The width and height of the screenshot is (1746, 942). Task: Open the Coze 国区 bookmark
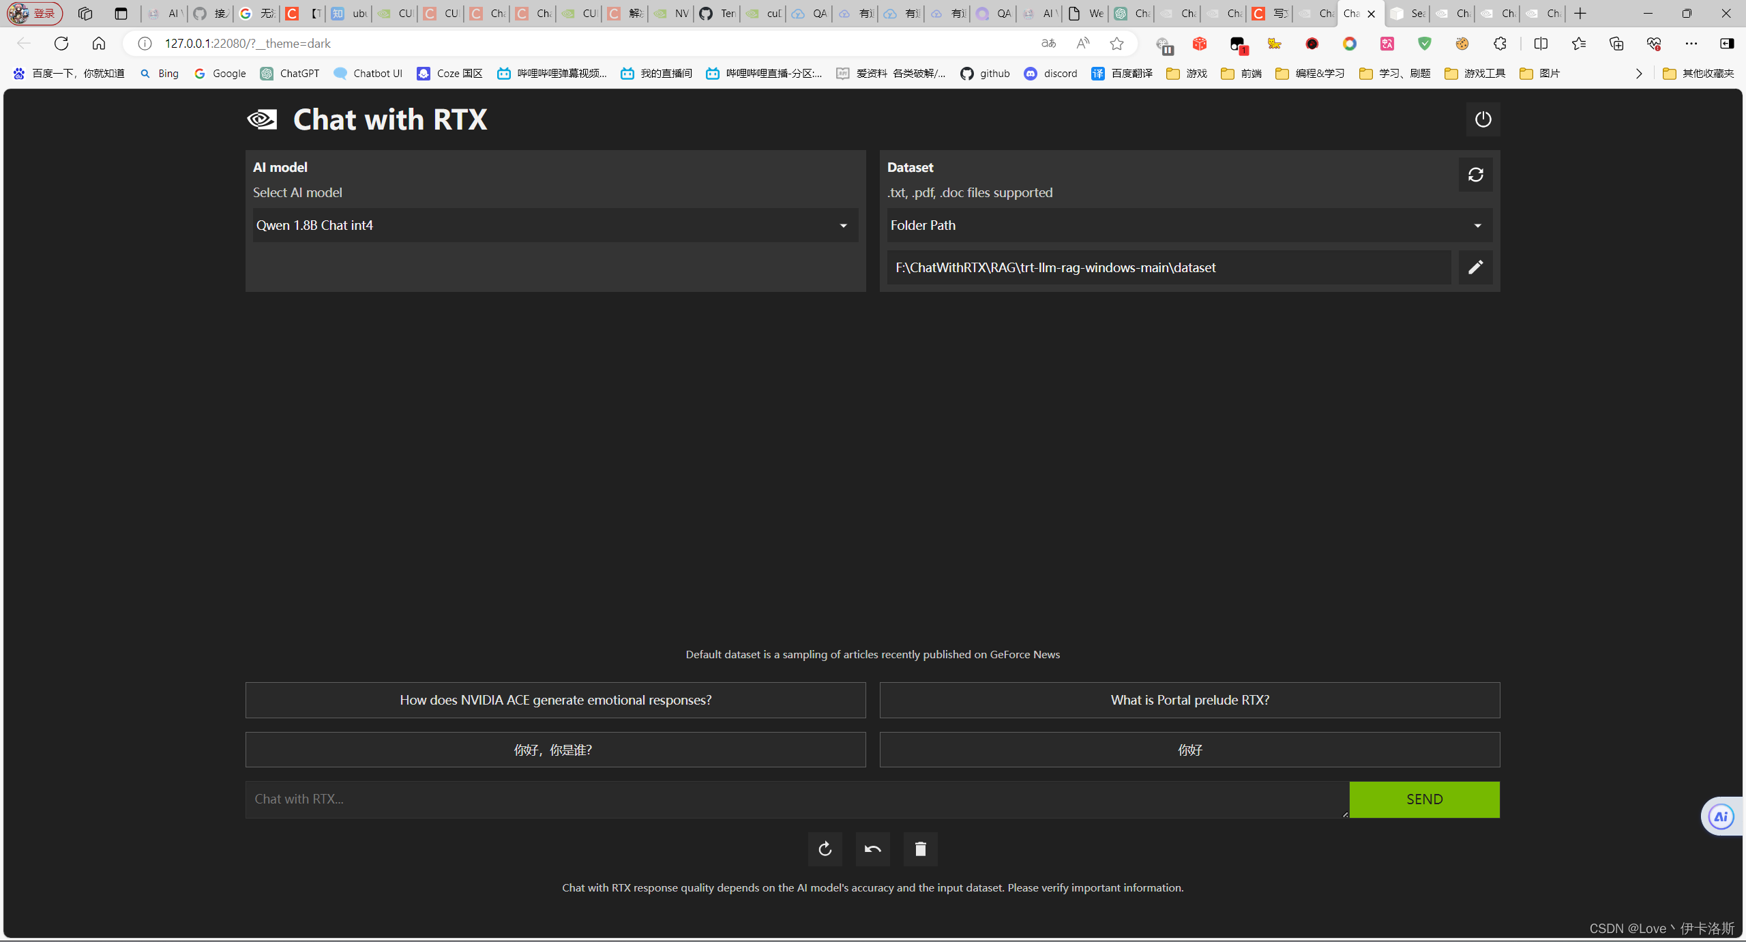[450, 74]
